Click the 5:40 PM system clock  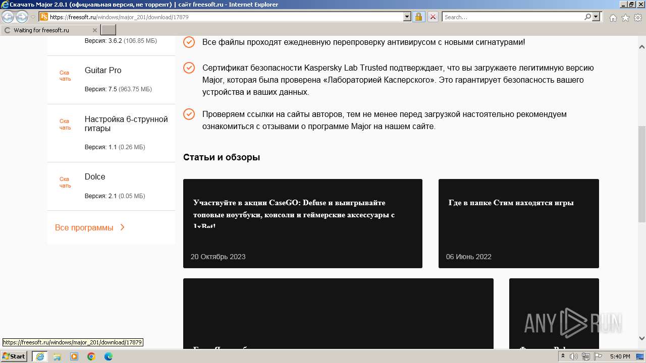point(620,356)
